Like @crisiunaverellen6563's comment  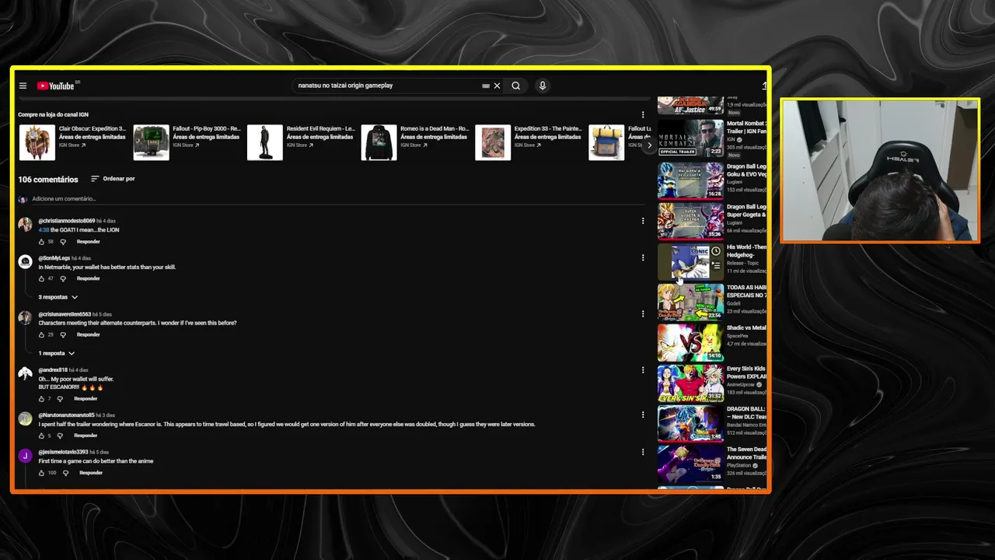point(42,334)
